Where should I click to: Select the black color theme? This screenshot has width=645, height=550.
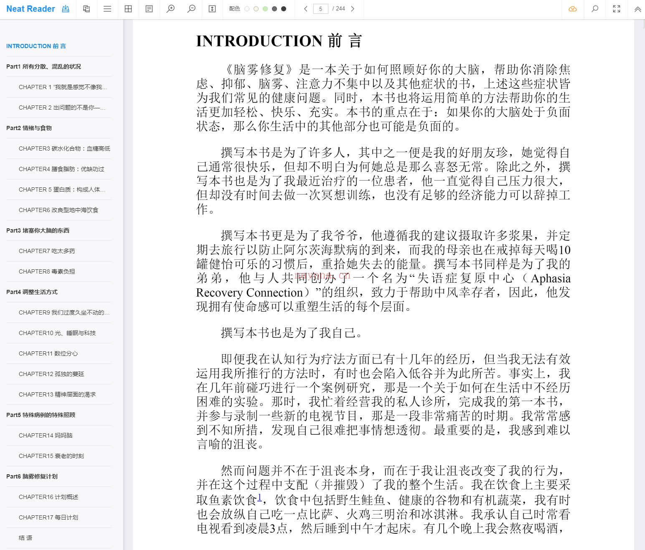point(284,9)
